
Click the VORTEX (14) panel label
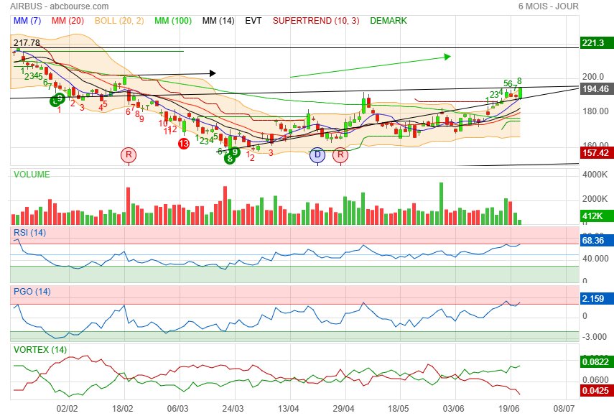[x=40, y=350]
